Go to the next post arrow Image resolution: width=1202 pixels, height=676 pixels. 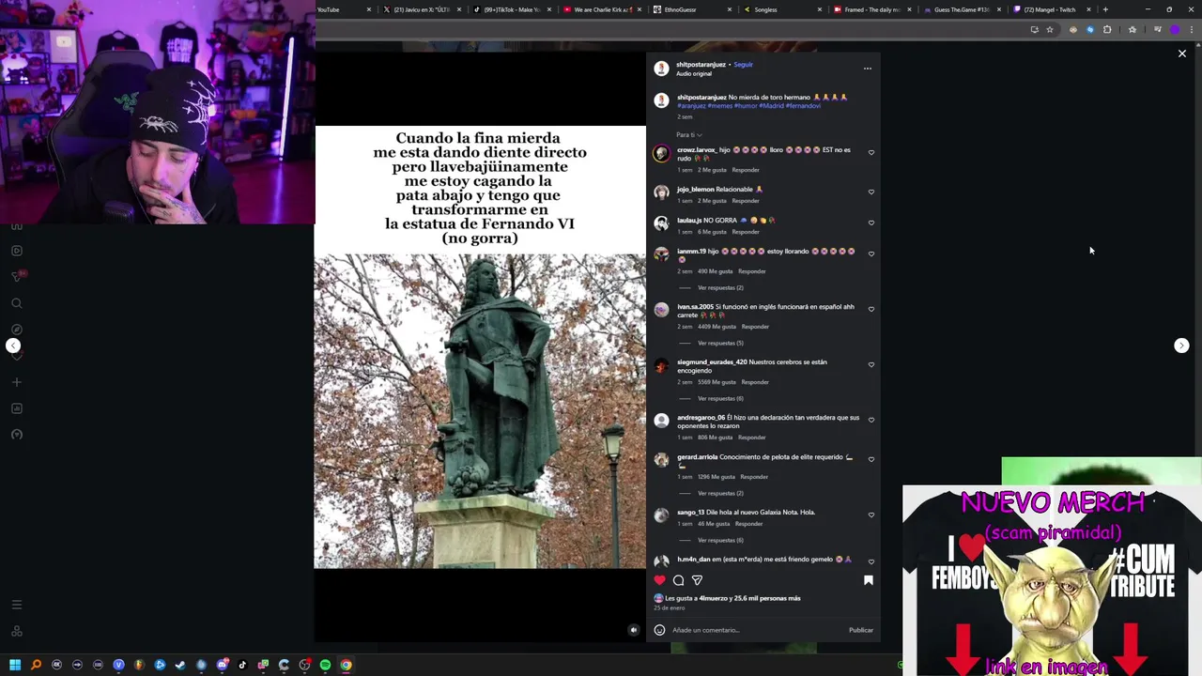(1181, 346)
